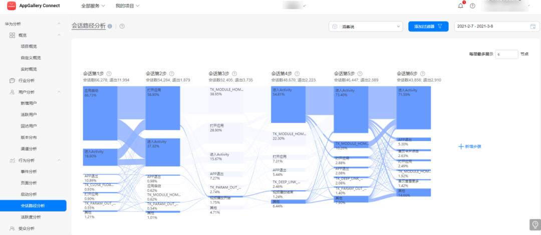Click help icon next to 会话第6步

pos(423,73)
